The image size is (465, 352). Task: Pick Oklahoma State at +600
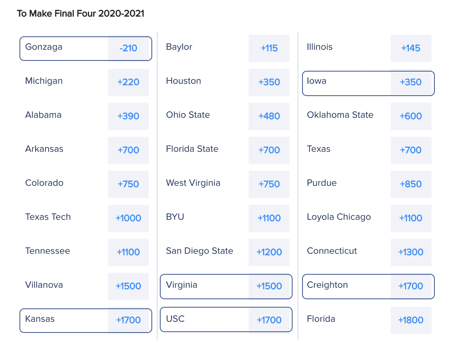(411, 117)
